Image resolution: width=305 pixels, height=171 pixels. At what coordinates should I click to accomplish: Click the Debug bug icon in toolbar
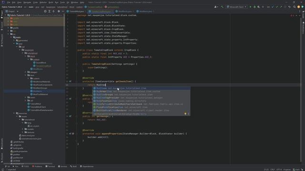254,7
